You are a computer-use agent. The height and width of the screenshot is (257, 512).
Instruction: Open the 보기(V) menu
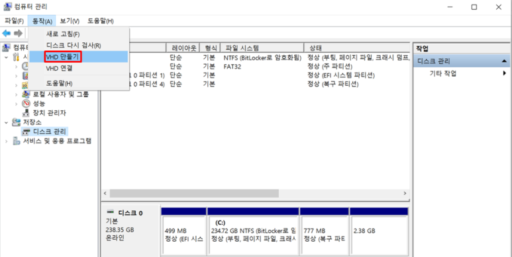point(70,21)
